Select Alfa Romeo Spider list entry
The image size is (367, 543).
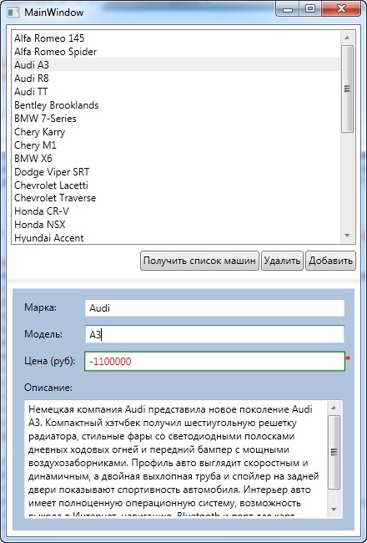click(x=176, y=52)
